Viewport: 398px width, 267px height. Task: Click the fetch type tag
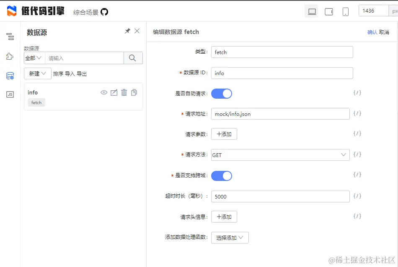[x=36, y=102]
